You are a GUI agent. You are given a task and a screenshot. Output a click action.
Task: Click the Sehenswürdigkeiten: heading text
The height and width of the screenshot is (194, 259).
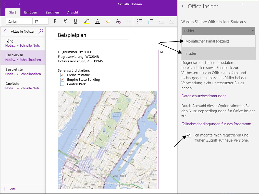[x=74, y=70]
